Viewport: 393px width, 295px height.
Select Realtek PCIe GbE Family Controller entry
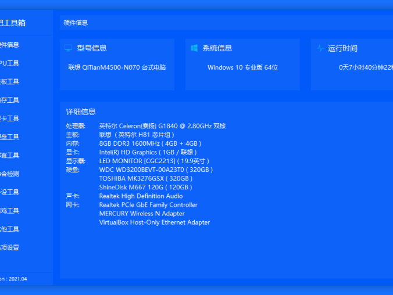pyautogui.click(x=148, y=205)
